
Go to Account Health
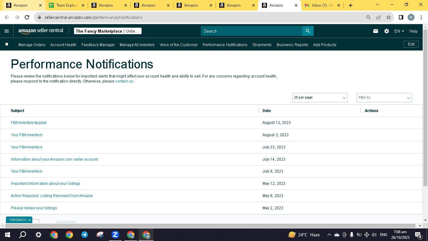tap(63, 45)
